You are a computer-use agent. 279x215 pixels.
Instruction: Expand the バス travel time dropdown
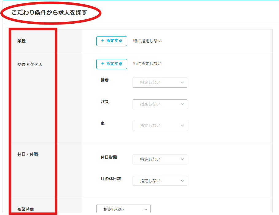coord(160,104)
